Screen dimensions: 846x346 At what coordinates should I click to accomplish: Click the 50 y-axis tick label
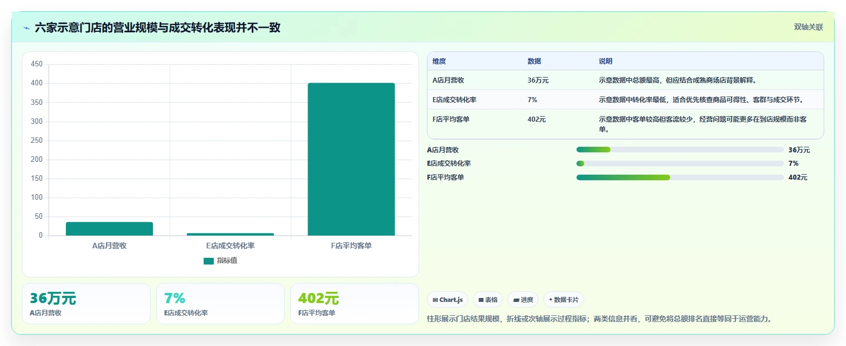coord(39,217)
